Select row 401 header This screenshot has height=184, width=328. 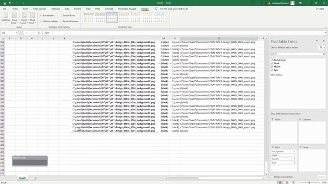2,131
